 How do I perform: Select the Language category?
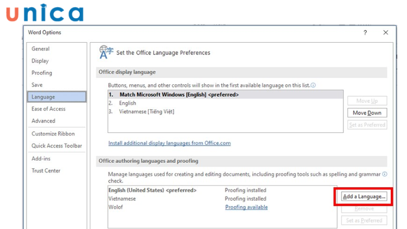tap(56, 97)
